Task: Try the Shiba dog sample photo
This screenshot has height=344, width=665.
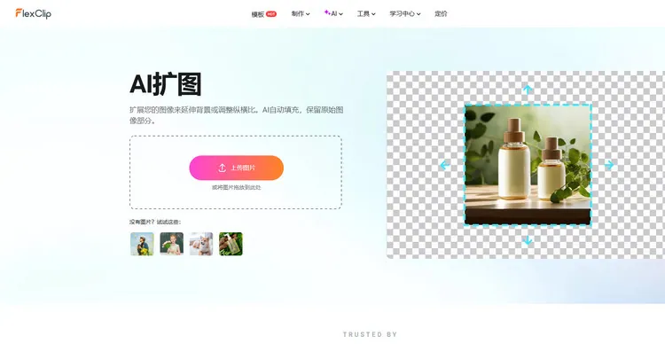Action: click(201, 244)
